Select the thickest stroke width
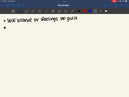Screen dimensions: 129x97 tap(106, 11)
